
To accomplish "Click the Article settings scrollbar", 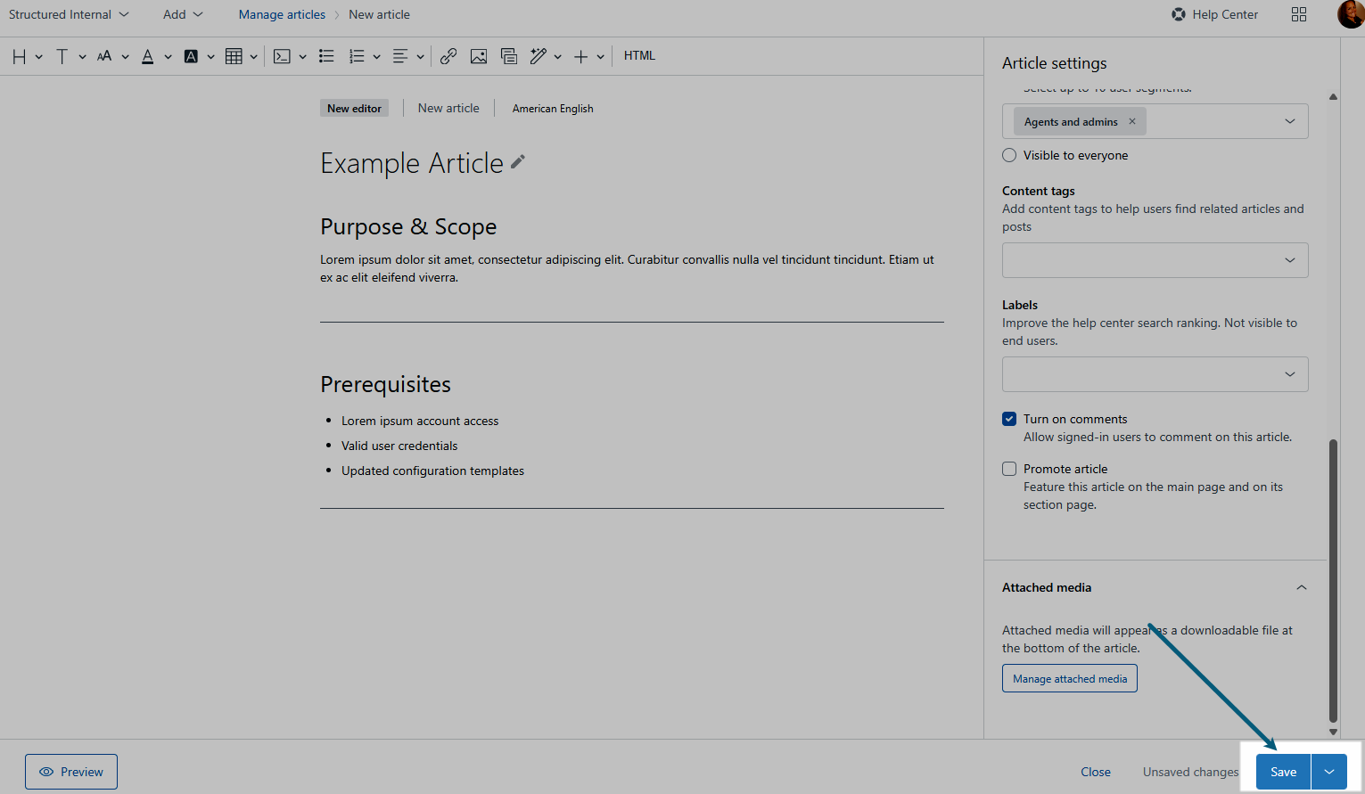I will (x=1333, y=579).
